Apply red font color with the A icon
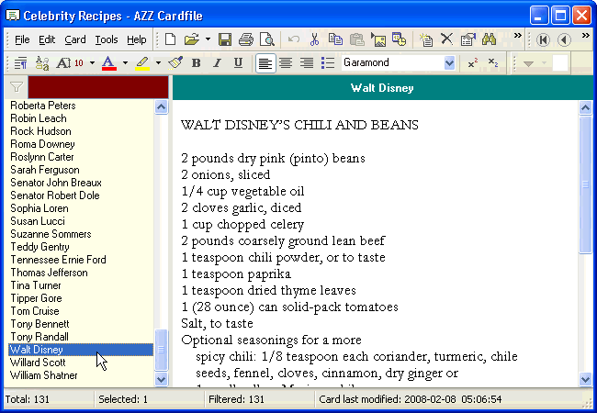597x413 pixels. [108, 62]
